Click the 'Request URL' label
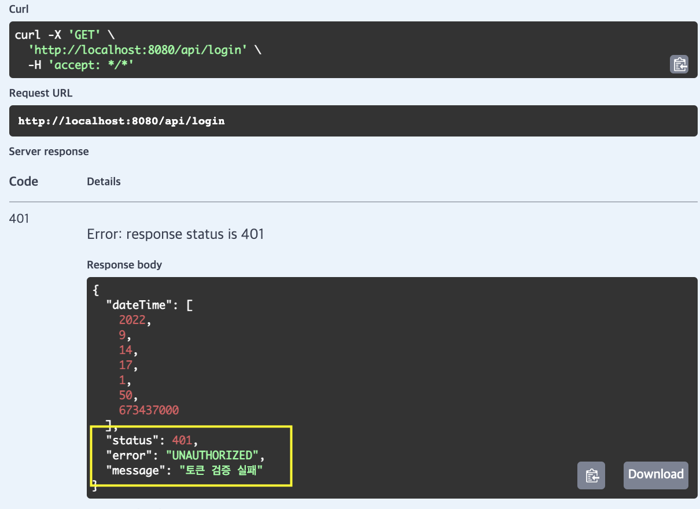Image resolution: width=700 pixels, height=509 pixels. click(40, 93)
